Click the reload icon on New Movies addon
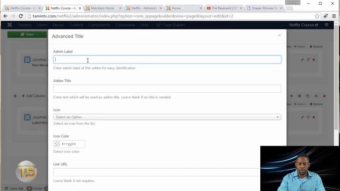The width and height of the screenshot is (340, 191). [x=308, y=59]
